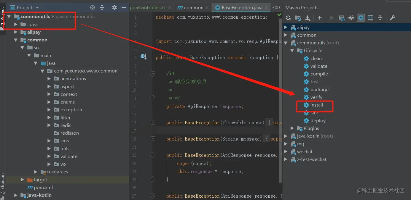Hide the Project tool window

coord(124,7)
